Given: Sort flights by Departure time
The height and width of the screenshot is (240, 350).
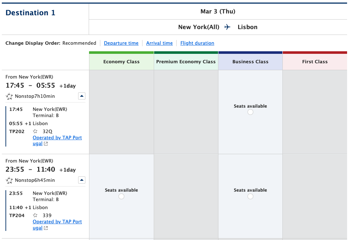Looking at the screenshot, I should [x=121, y=43].
